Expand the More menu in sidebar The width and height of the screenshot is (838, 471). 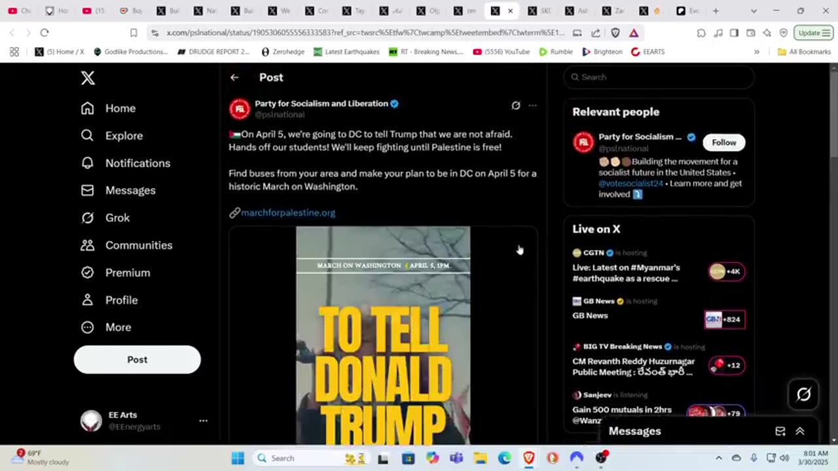(105, 327)
